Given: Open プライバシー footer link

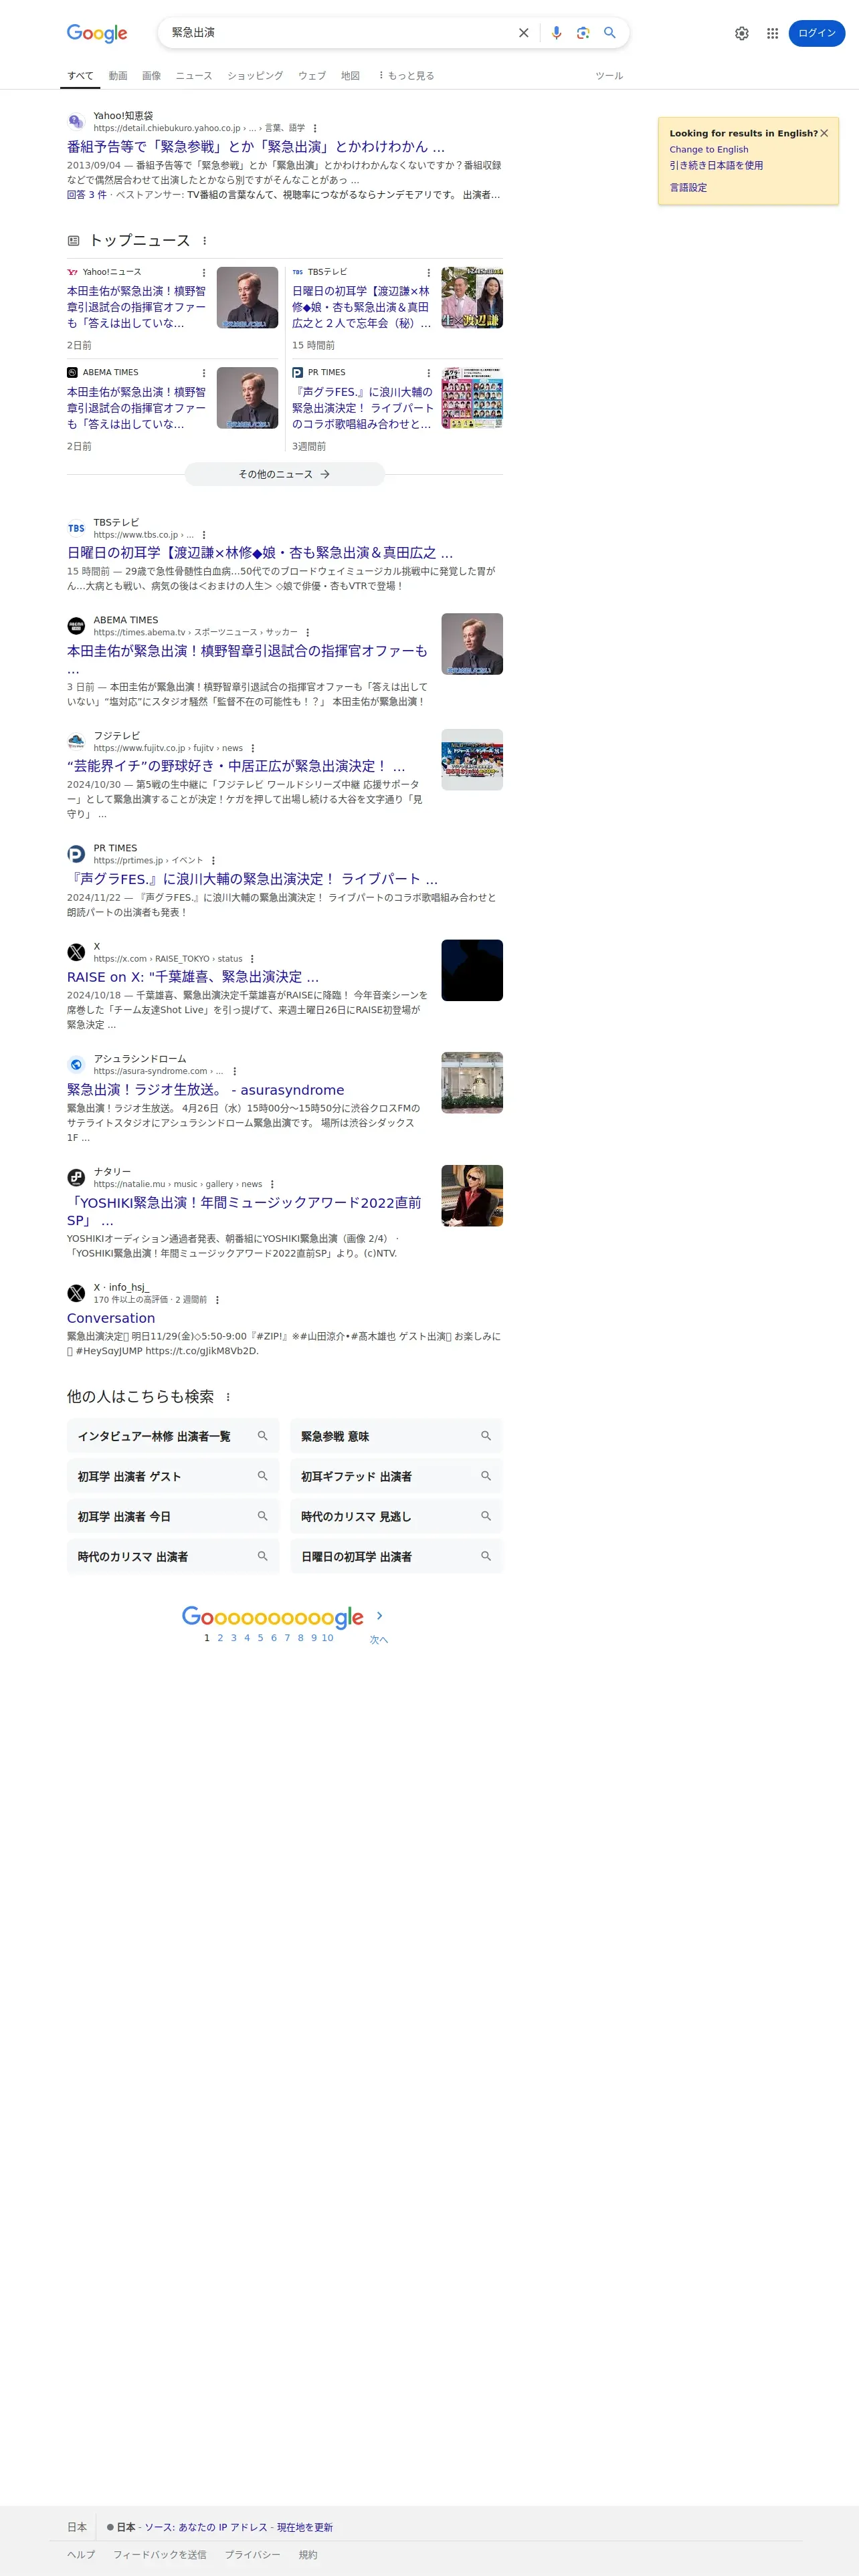Looking at the screenshot, I should click(x=252, y=2554).
